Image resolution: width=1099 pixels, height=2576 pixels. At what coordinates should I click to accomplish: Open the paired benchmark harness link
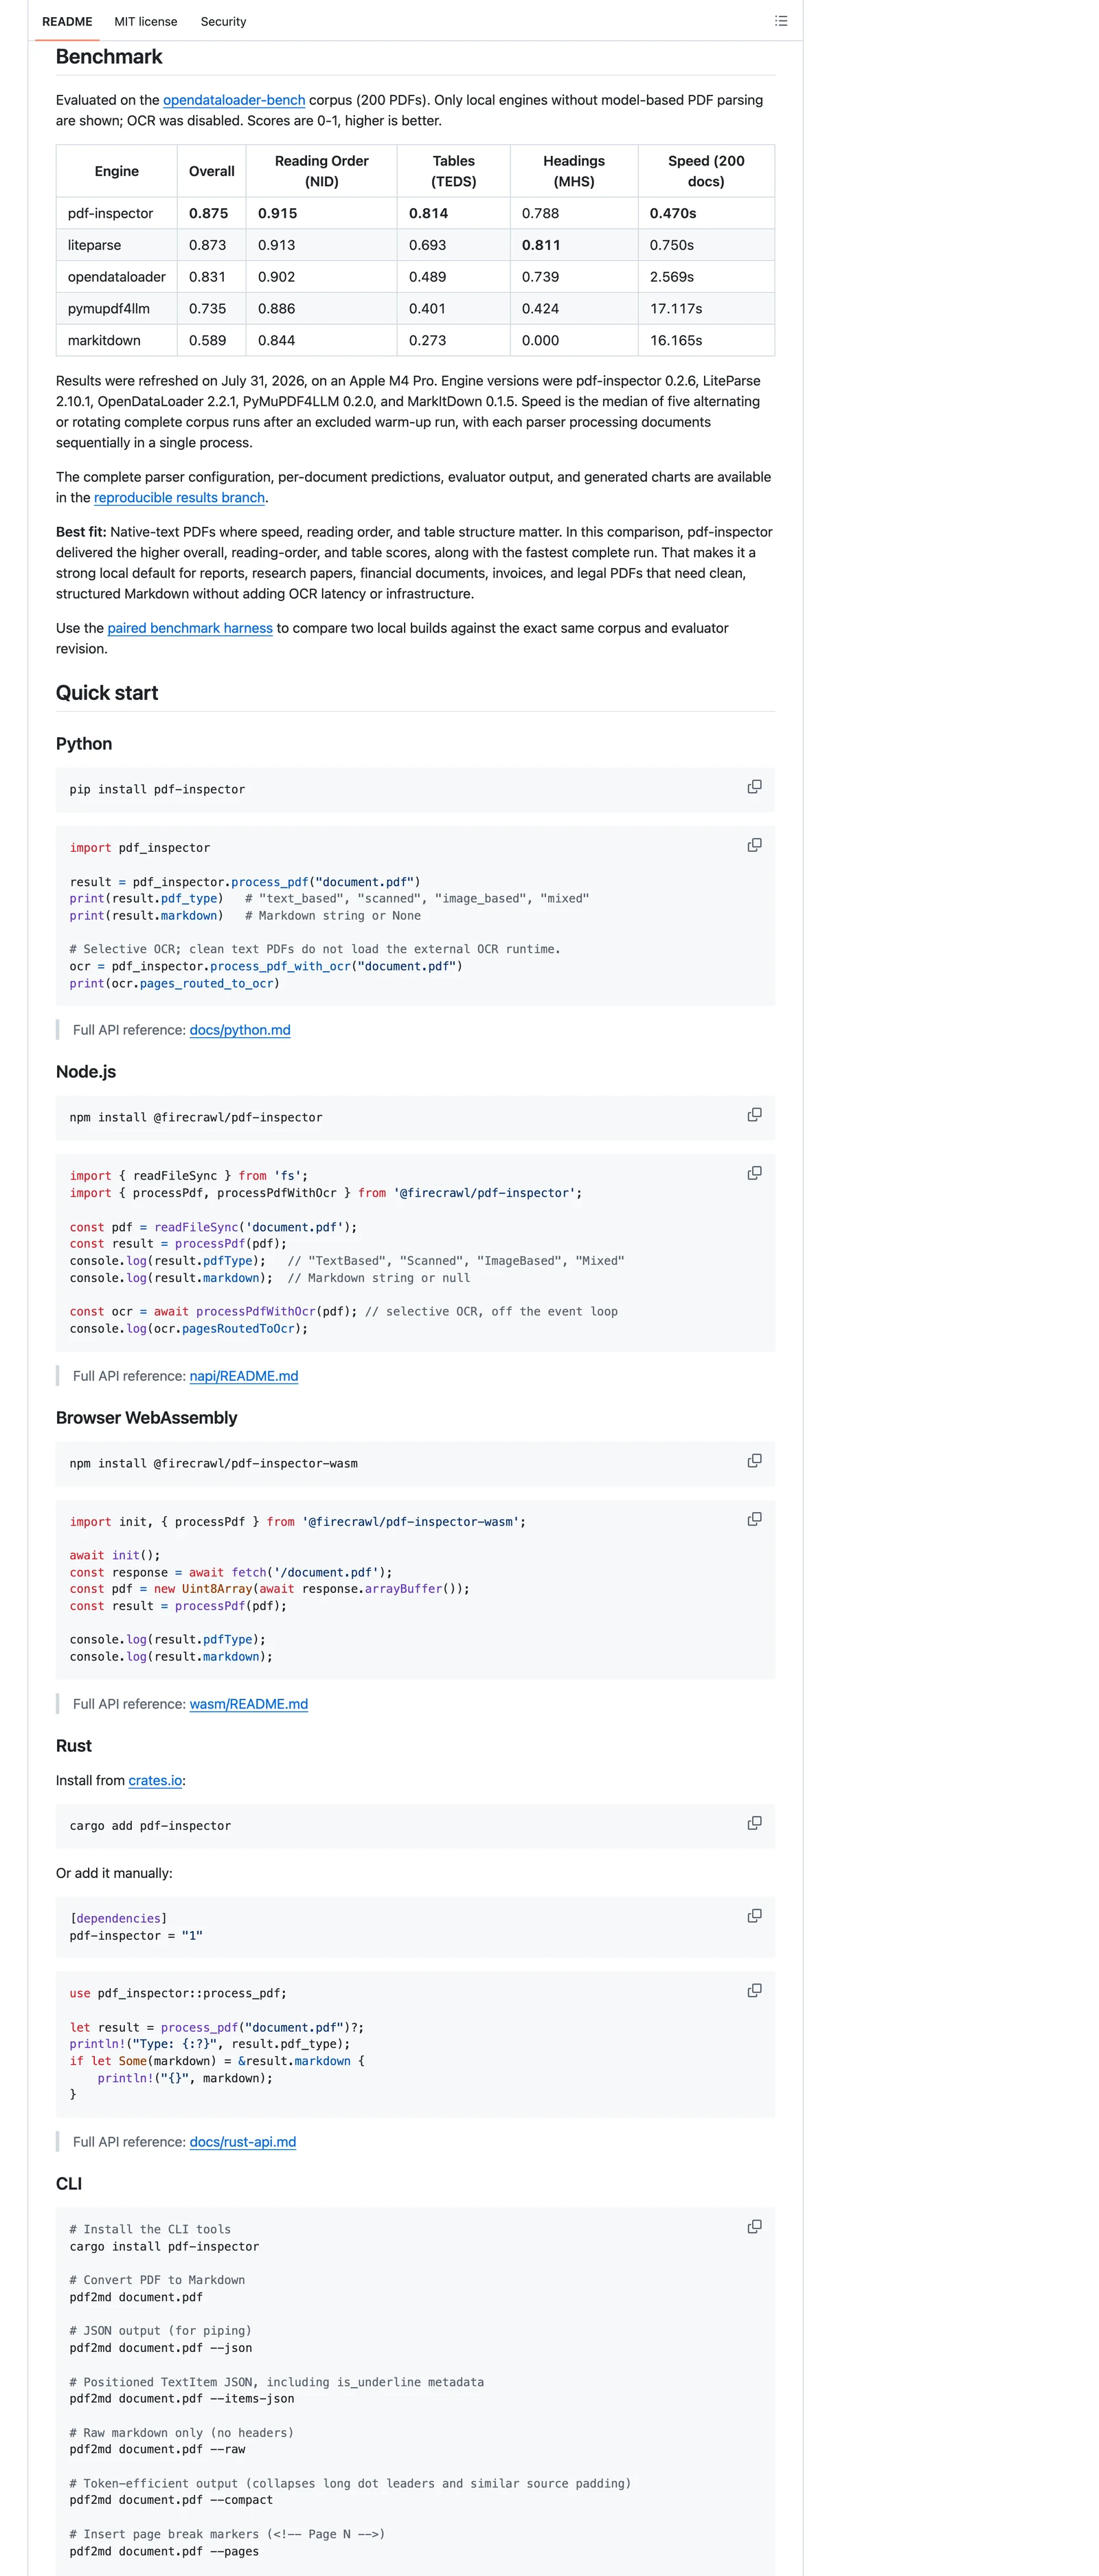[x=190, y=628]
